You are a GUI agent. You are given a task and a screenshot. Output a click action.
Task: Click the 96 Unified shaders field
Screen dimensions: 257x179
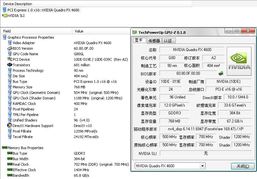pos(177,97)
